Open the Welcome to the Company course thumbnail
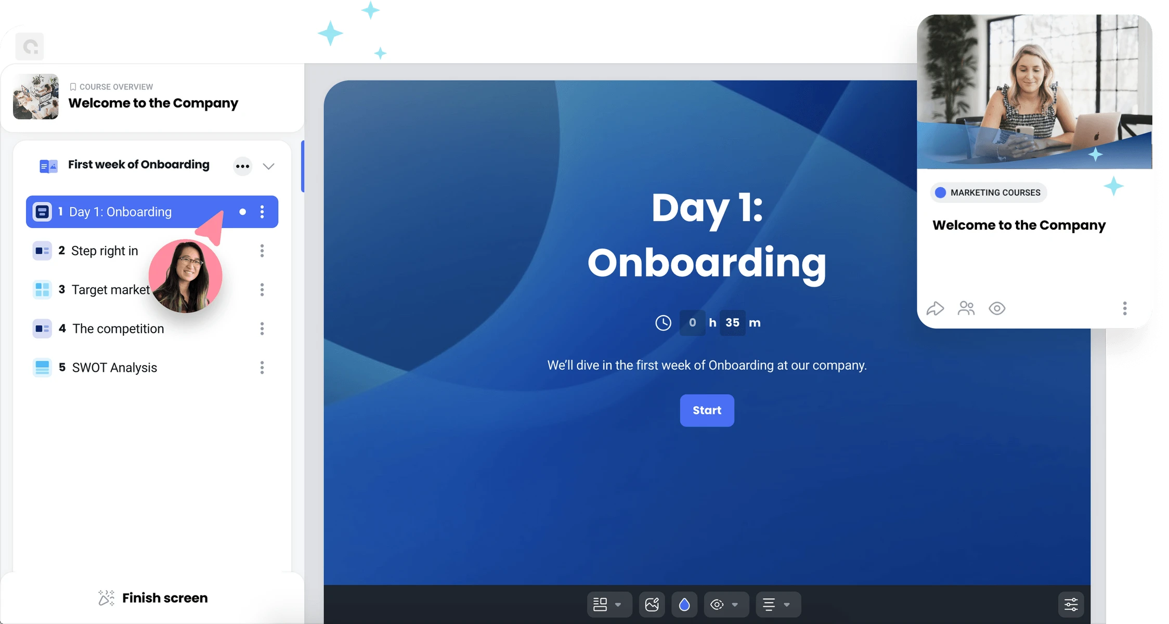The width and height of the screenshot is (1169, 624). [36, 97]
